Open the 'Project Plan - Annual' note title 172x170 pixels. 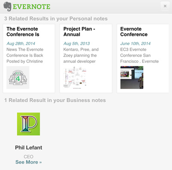(x=79, y=32)
